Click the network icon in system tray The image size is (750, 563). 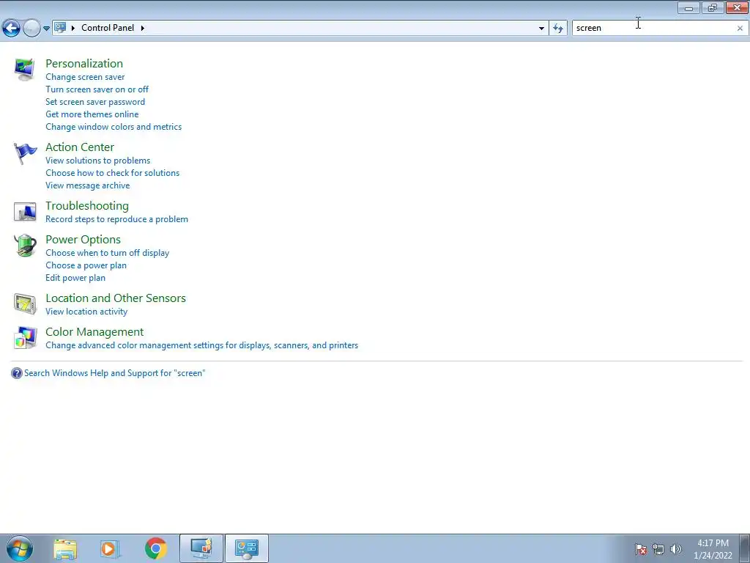[x=658, y=549]
